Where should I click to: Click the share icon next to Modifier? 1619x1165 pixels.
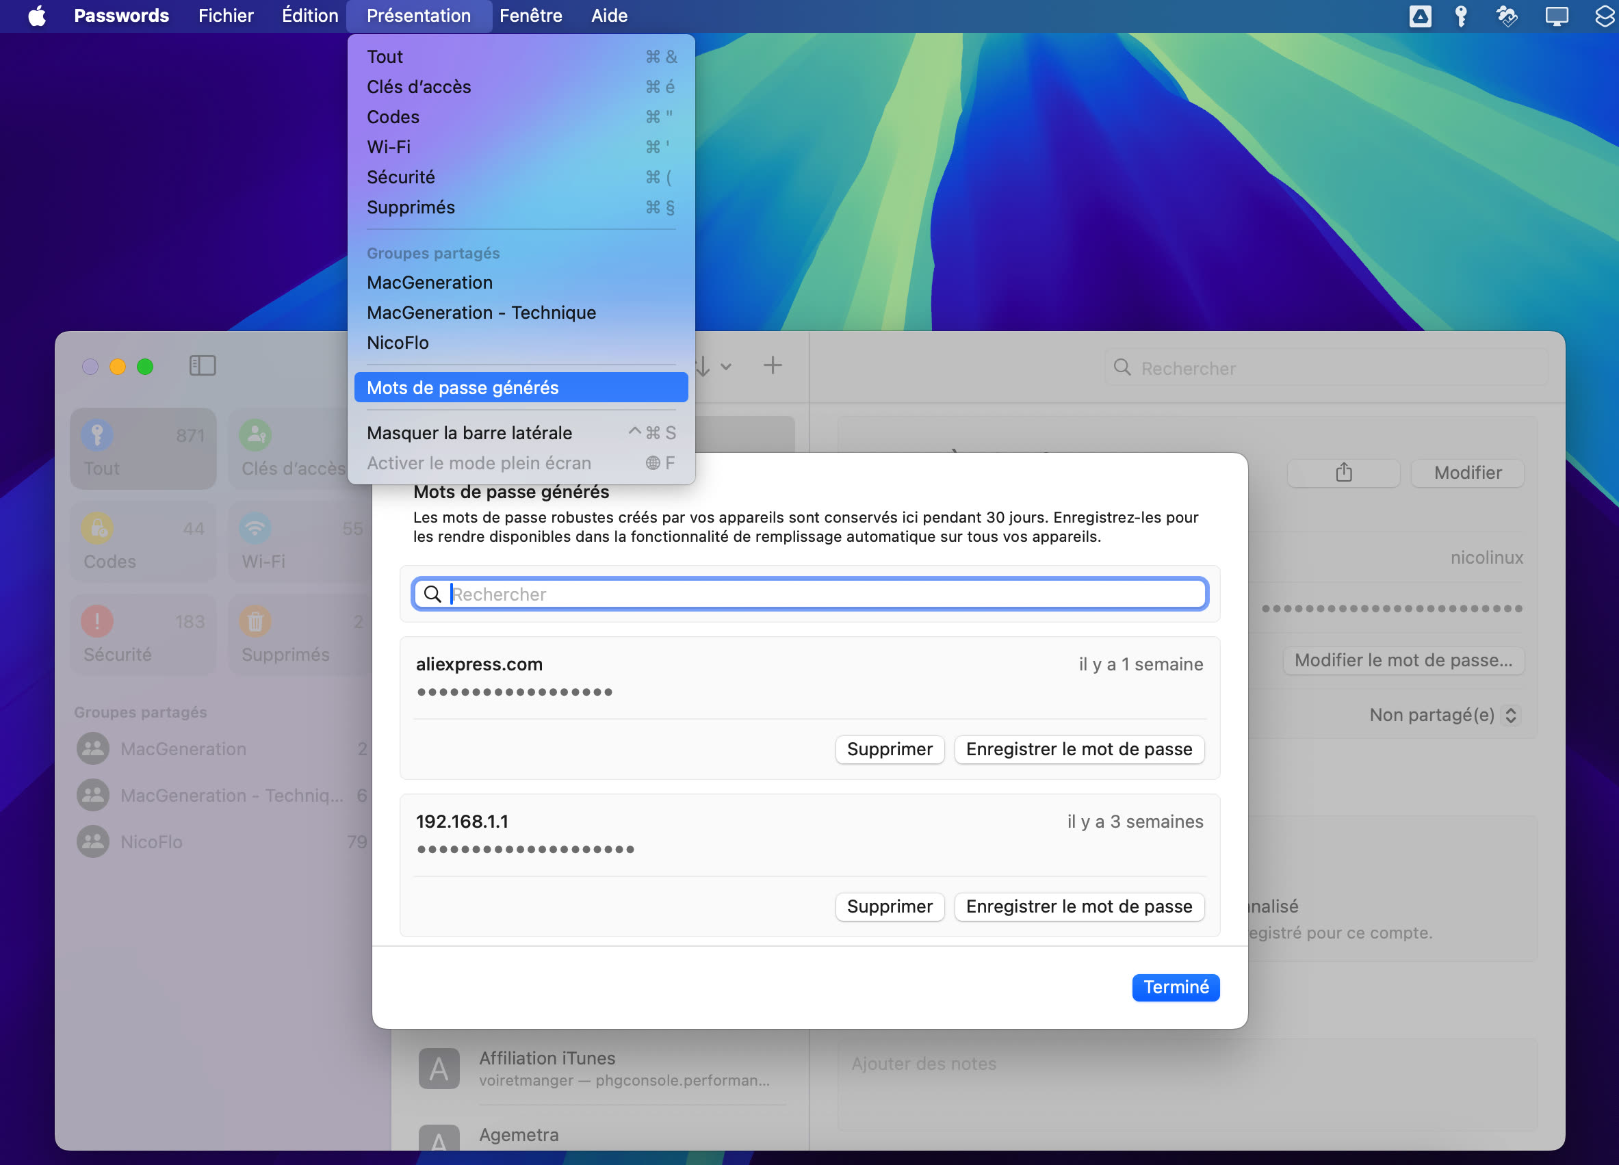(x=1343, y=473)
